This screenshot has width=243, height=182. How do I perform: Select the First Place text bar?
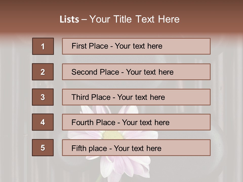[x=136, y=46]
